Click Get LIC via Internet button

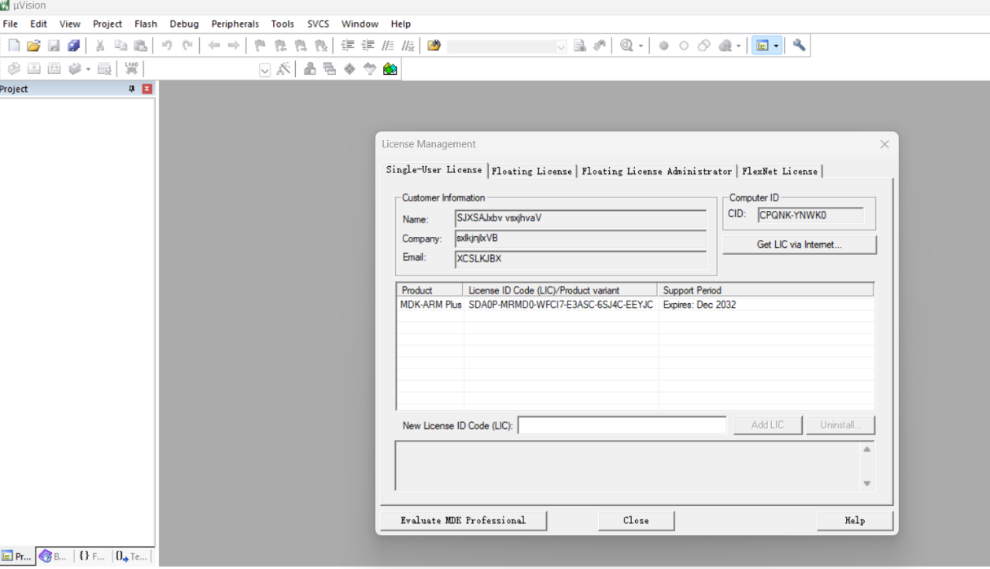pyautogui.click(x=800, y=245)
